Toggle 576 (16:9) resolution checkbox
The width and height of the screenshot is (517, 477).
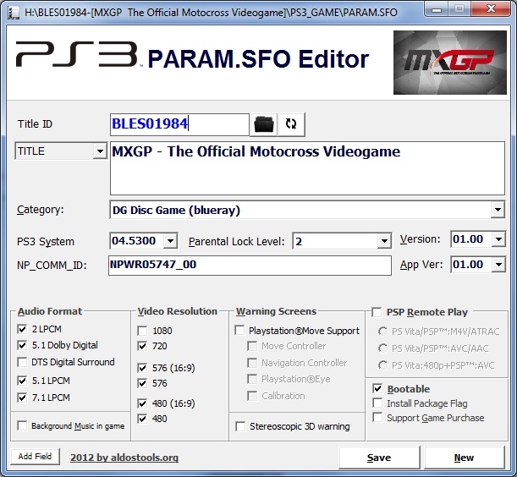pos(142,368)
